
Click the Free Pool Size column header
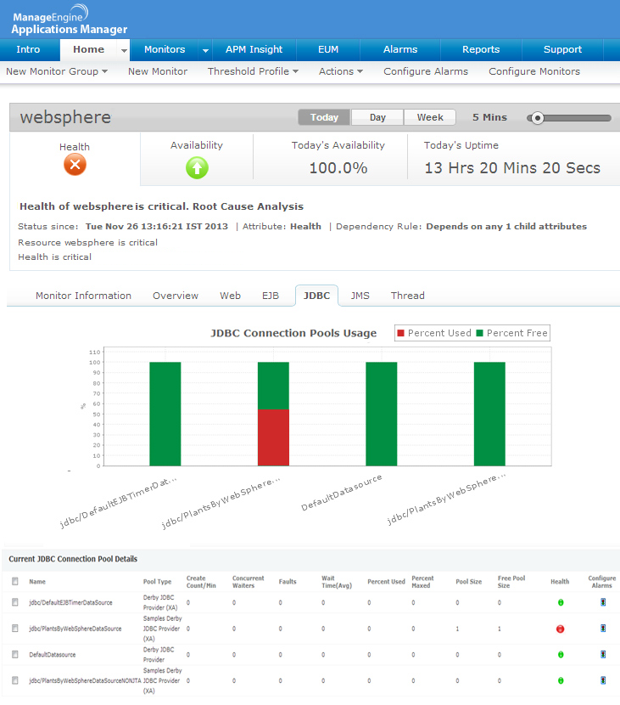511,581
